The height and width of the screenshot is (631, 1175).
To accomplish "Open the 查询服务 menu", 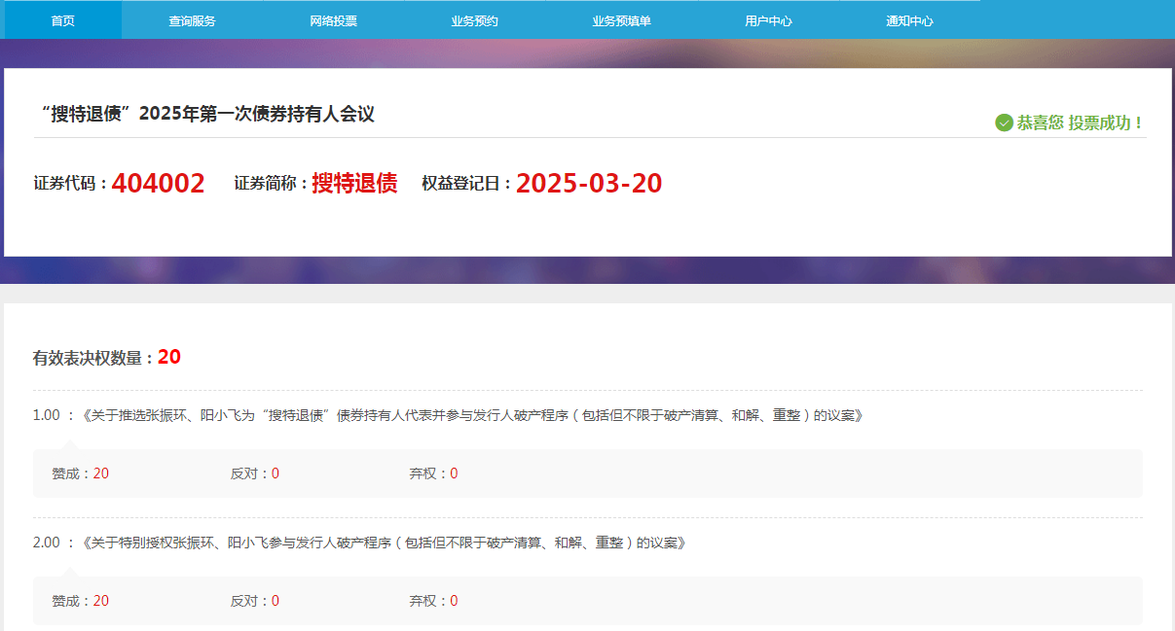I will [192, 20].
